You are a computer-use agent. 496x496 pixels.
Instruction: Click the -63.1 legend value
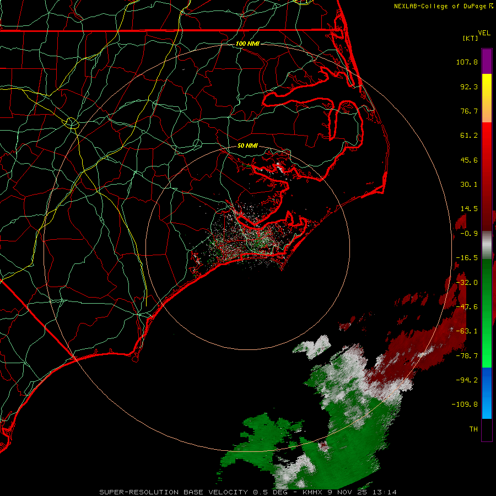[x=467, y=331]
